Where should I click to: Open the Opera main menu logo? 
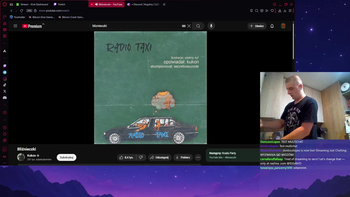5,4
